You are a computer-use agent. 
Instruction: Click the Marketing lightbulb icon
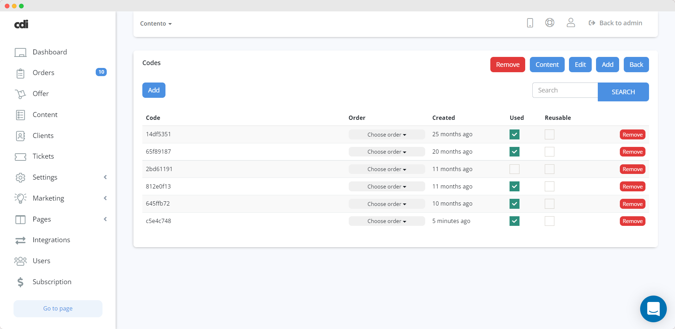pyautogui.click(x=20, y=198)
